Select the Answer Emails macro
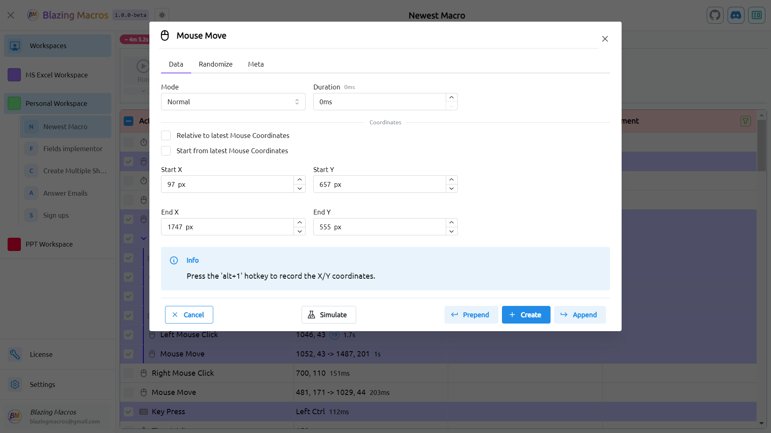This screenshot has height=433, width=771. point(65,193)
